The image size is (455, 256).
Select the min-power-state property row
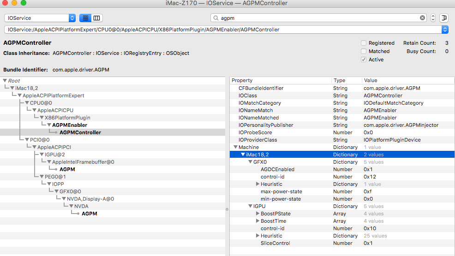tap(342, 199)
